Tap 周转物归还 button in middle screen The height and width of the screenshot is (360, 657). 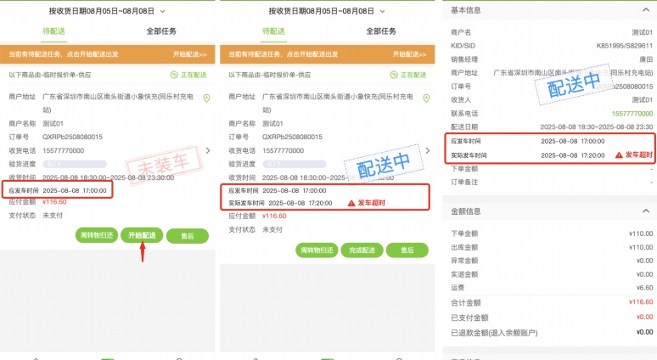tap(317, 250)
